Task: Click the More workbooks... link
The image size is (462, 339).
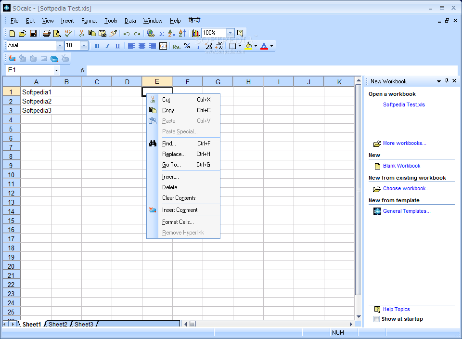Action: 405,143
